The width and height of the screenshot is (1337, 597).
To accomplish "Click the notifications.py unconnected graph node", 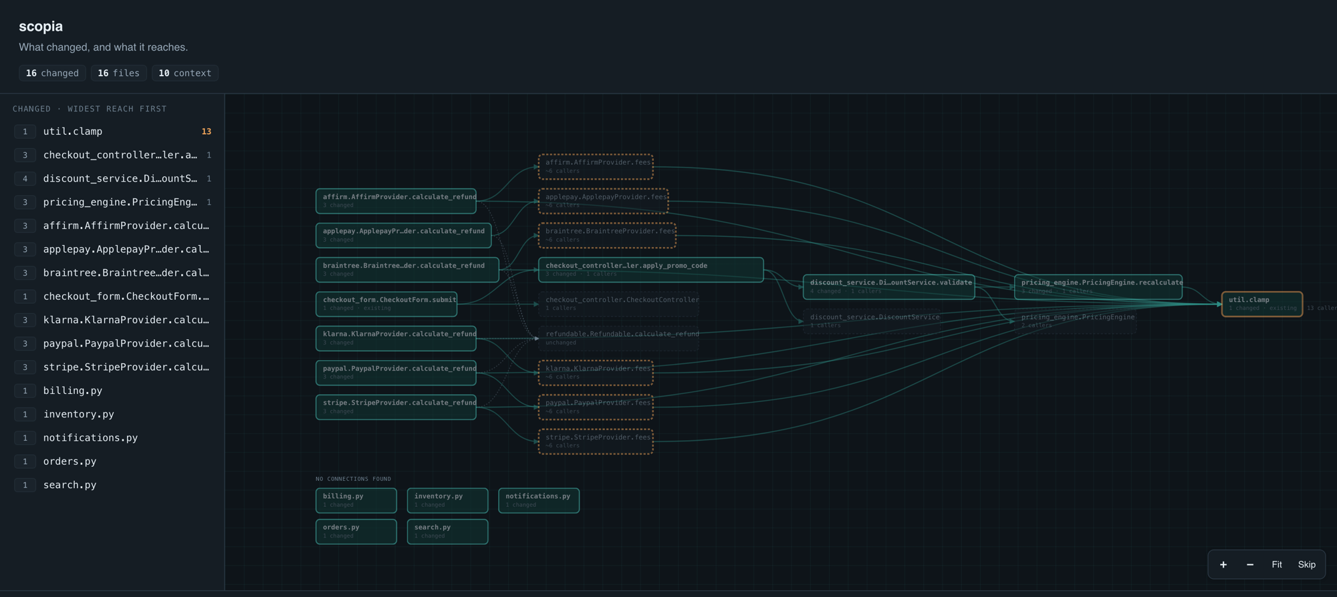I will (x=539, y=500).
